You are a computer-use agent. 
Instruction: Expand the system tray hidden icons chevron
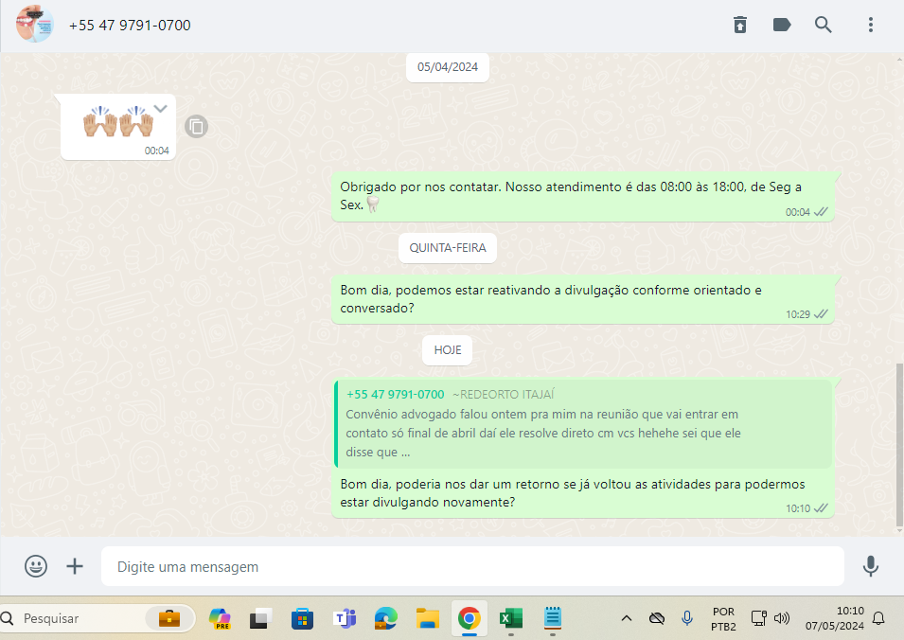pos(626,618)
